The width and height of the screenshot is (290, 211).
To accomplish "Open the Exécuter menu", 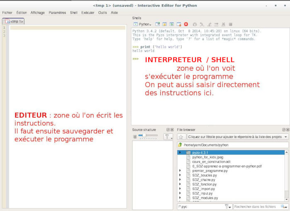I will coord(88,12).
